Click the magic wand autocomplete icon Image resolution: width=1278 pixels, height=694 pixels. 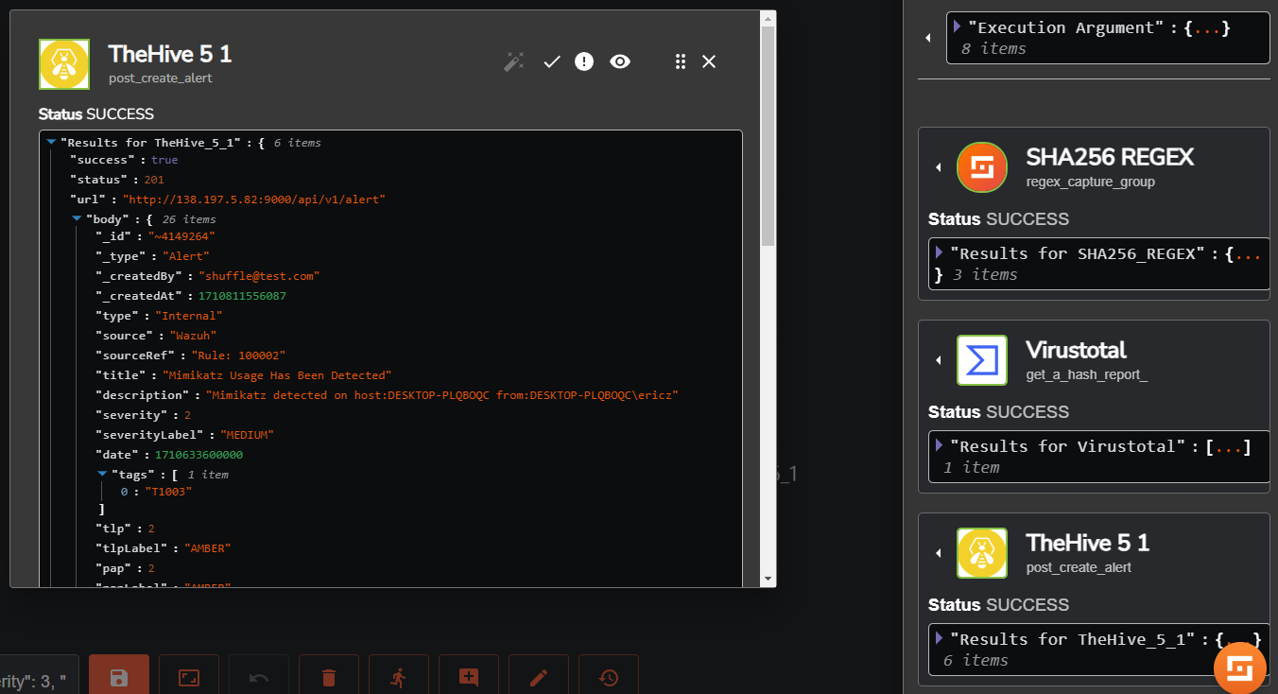coord(514,61)
